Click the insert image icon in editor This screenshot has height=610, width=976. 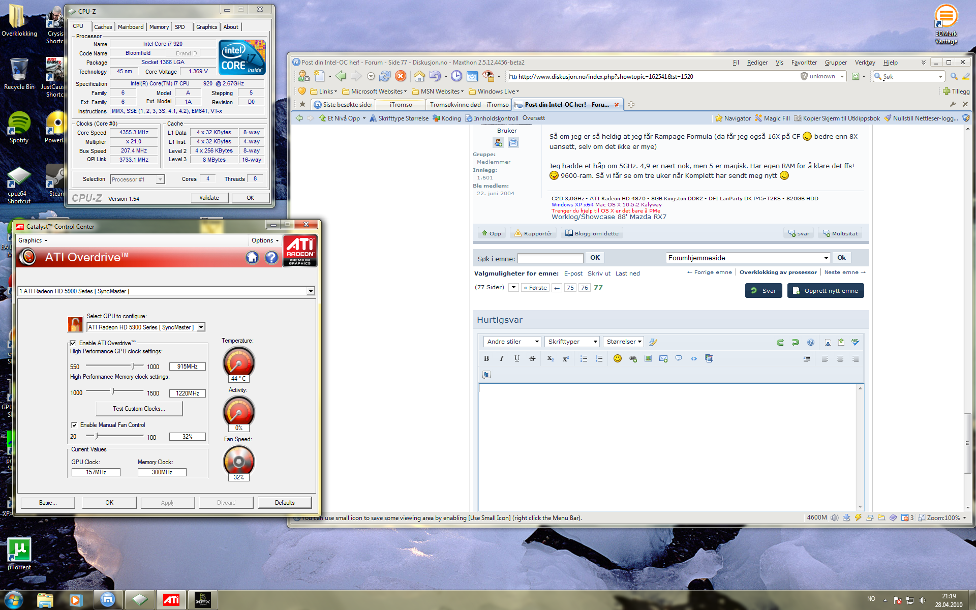648,358
